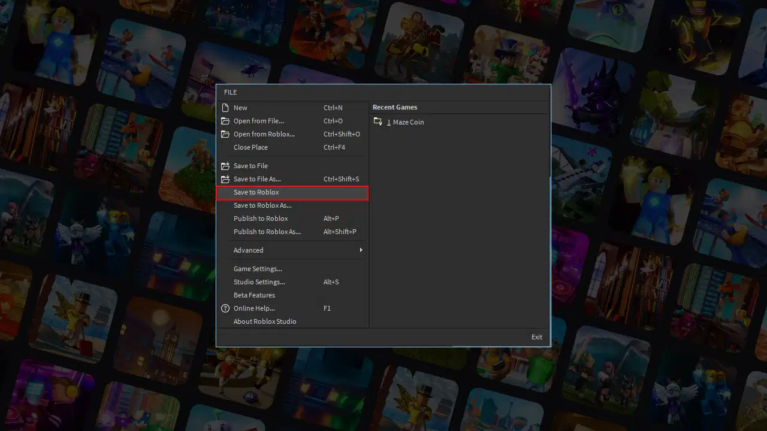Click the Alt+S shortcut label
The image size is (767, 431).
pyautogui.click(x=331, y=282)
